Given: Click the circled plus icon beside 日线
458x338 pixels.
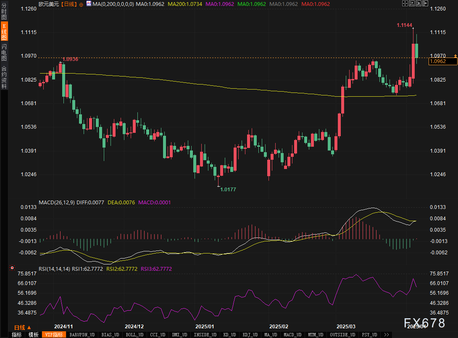Looking at the screenshot, I should coord(81,4).
